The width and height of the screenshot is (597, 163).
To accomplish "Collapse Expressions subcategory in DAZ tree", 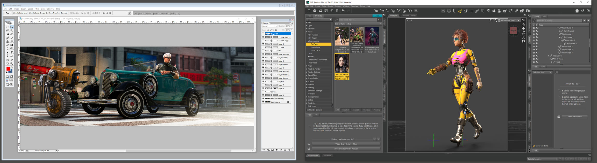I will pos(308,41).
